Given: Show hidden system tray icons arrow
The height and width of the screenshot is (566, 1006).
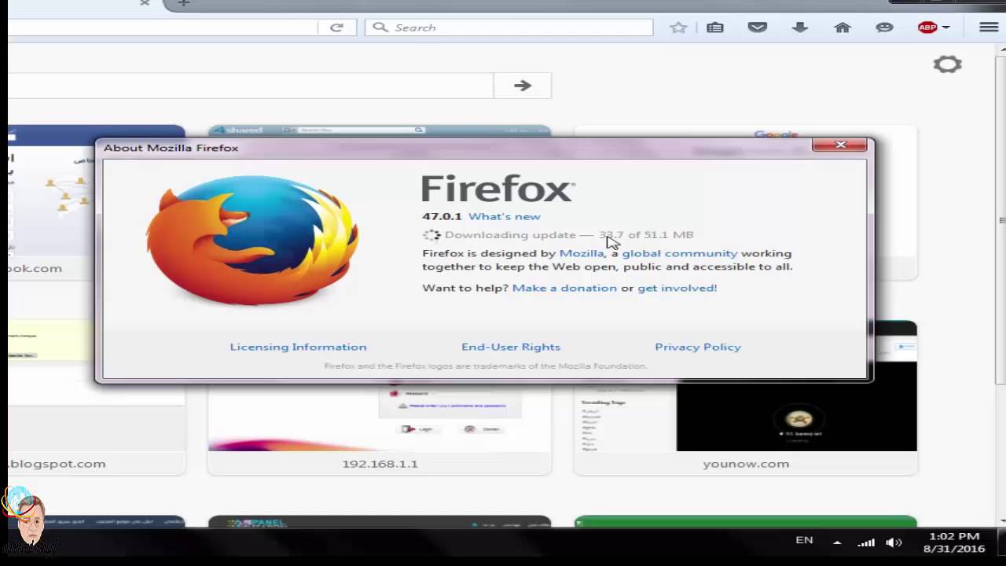Looking at the screenshot, I should pos(837,542).
